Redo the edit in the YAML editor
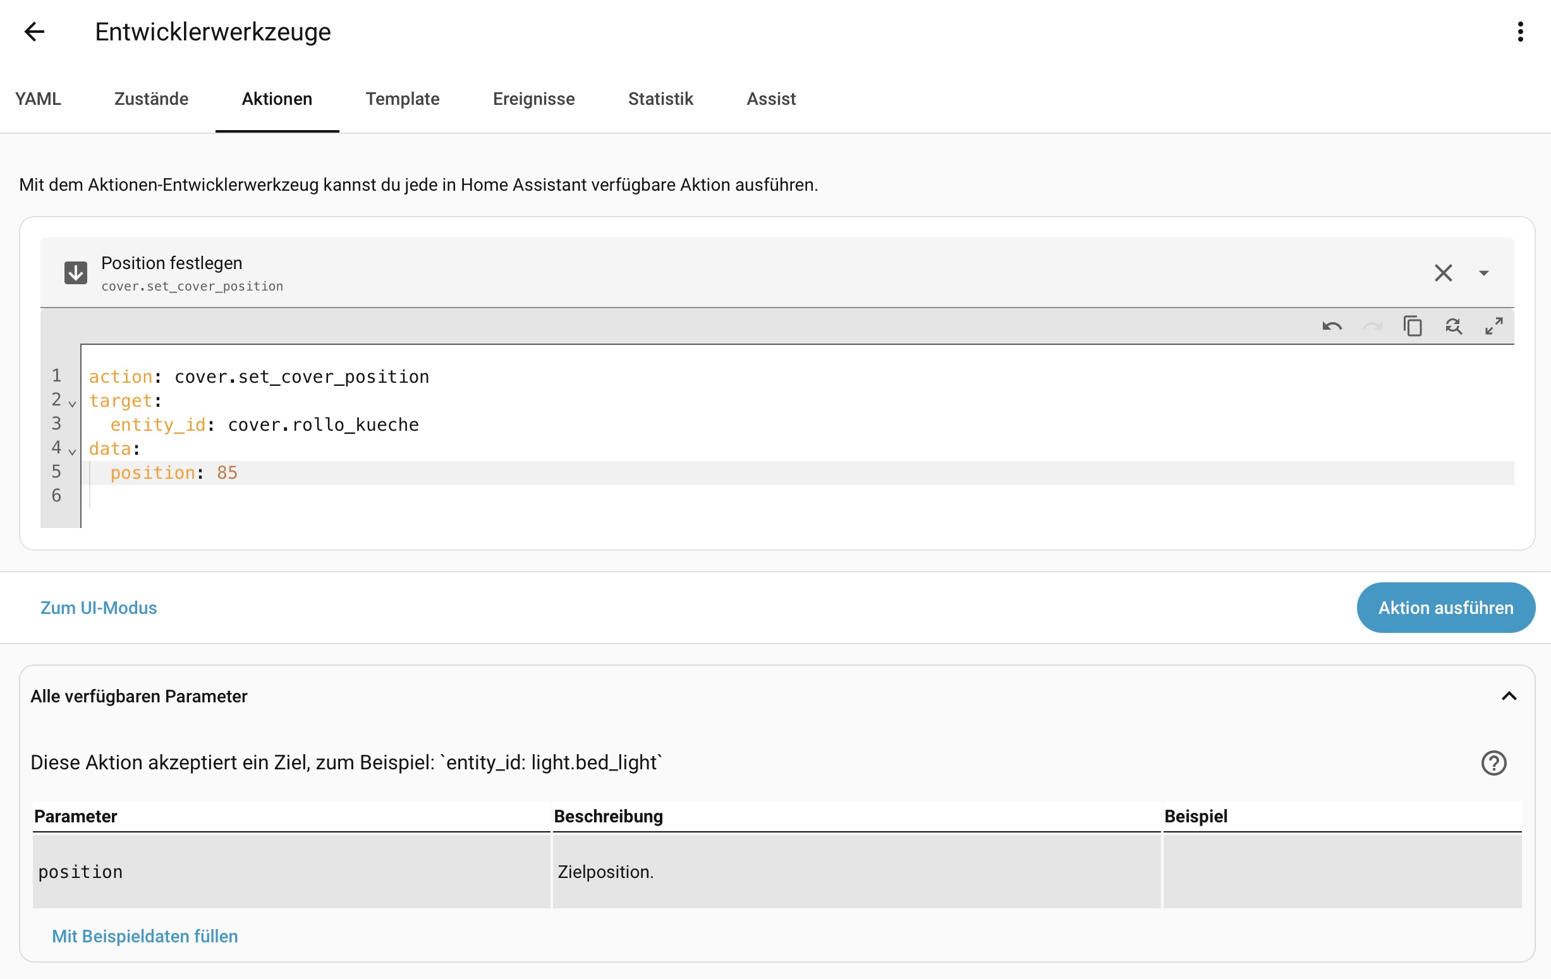This screenshot has width=1551, height=979. pyautogui.click(x=1373, y=327)
